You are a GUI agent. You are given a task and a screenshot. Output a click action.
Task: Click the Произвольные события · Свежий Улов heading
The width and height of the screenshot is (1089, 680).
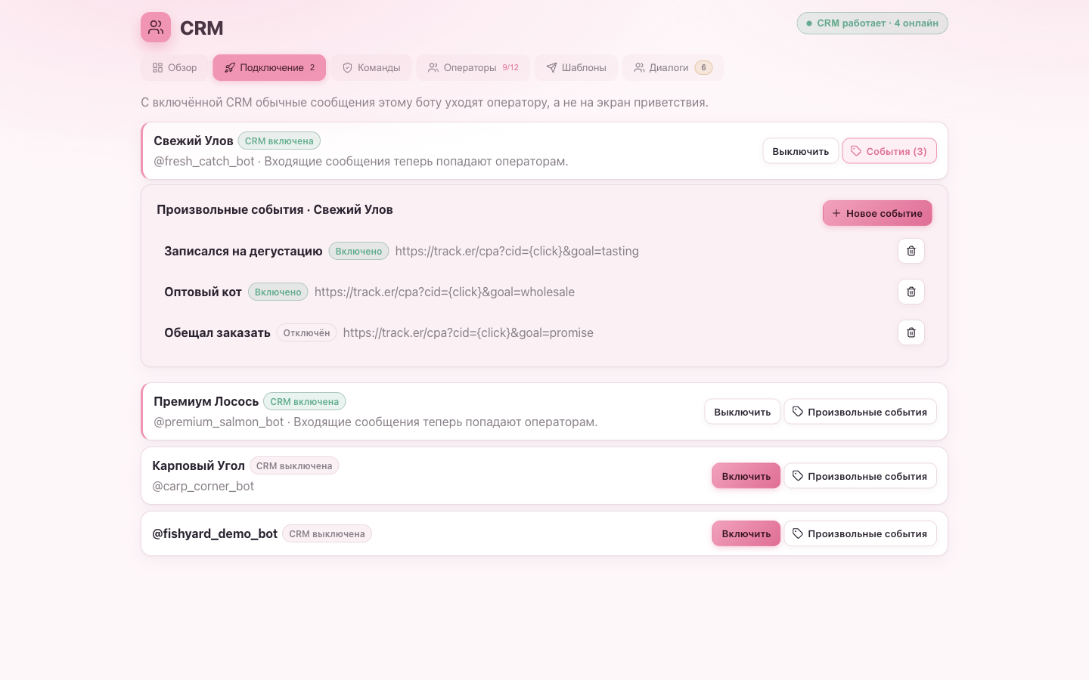pos(275,209)
